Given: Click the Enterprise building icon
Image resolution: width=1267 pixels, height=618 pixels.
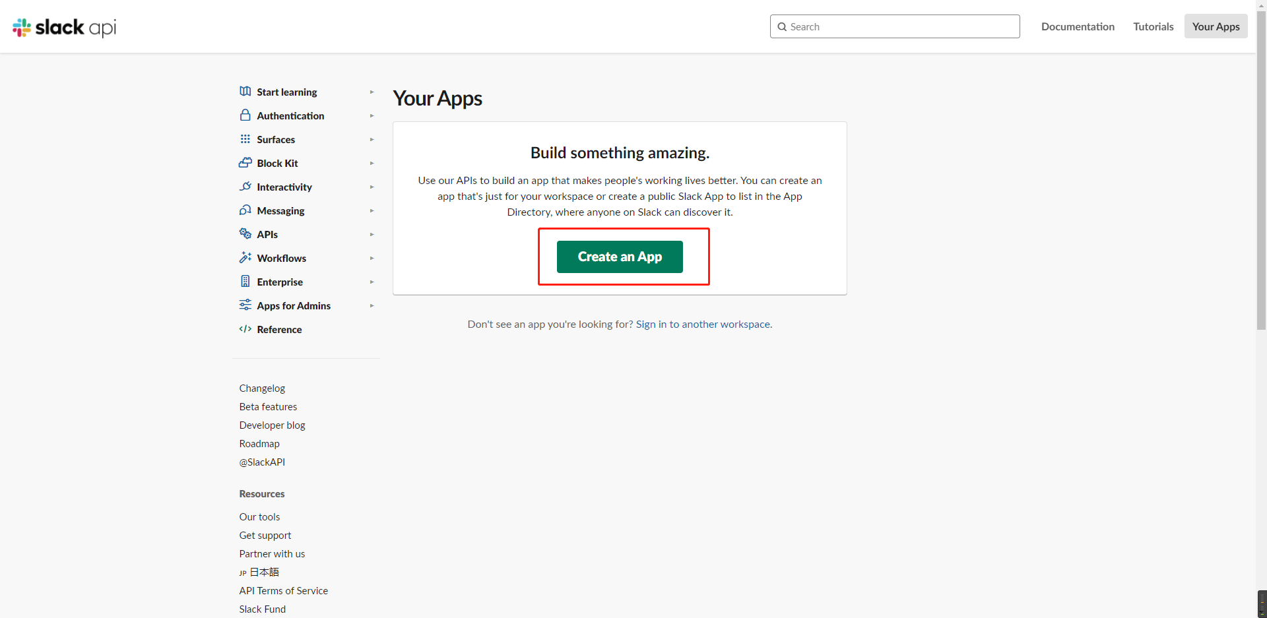Looking at the screenshot, I should [245, 282].
